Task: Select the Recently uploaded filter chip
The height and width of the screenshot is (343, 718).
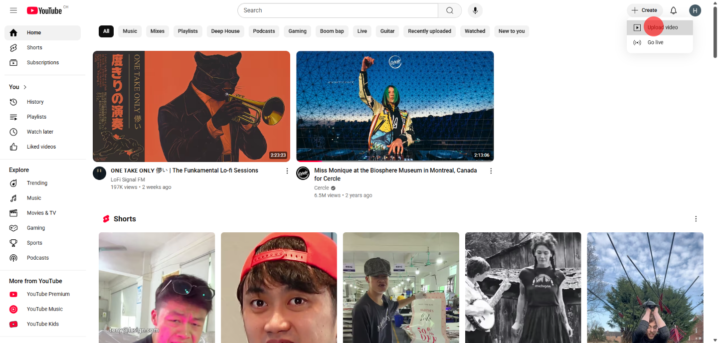Action: coord(429,31)
